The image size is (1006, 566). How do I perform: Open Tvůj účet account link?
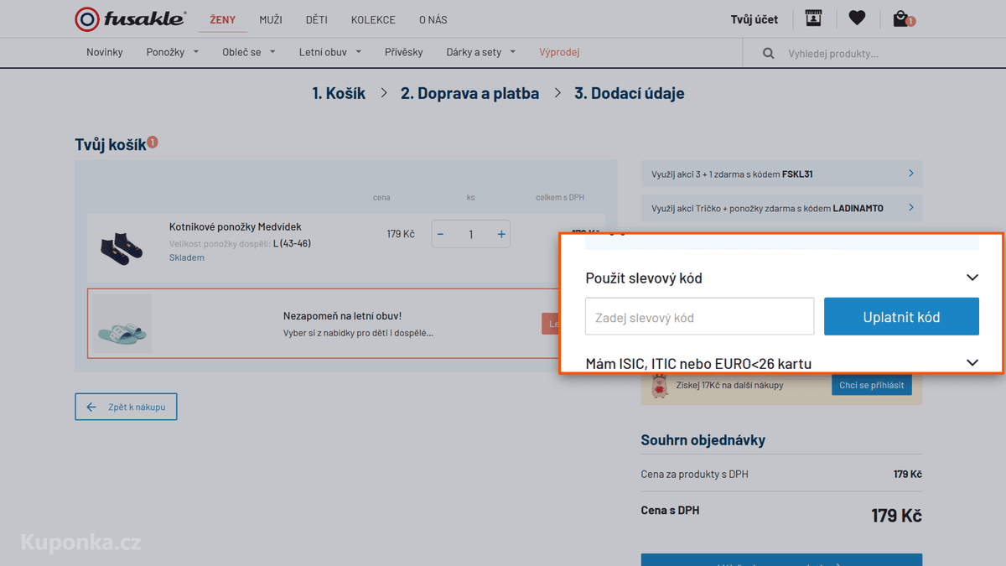pyautogui.click(x=754, y=19)
